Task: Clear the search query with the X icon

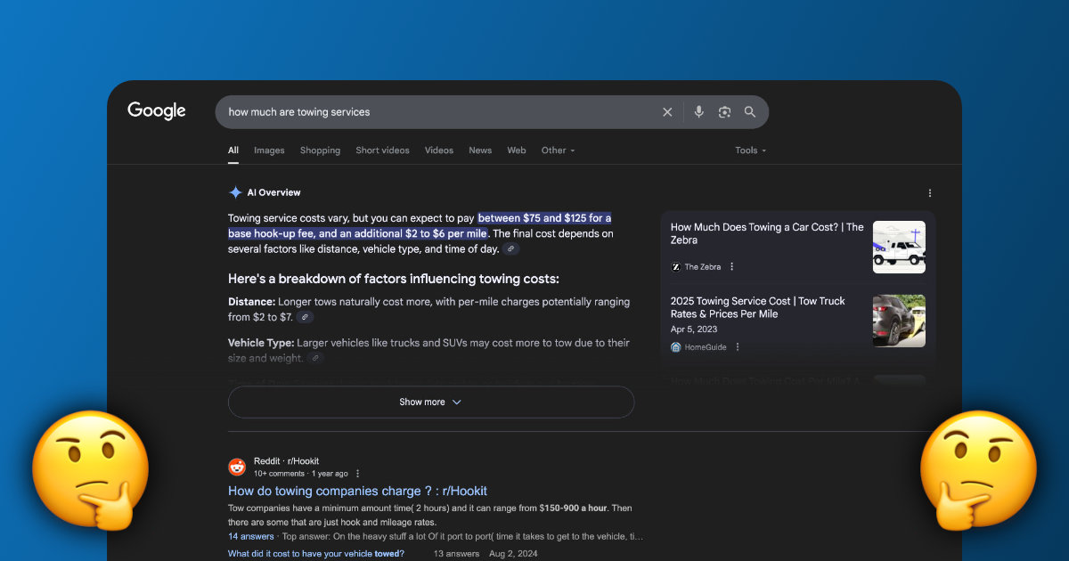Action: [667, 112]
